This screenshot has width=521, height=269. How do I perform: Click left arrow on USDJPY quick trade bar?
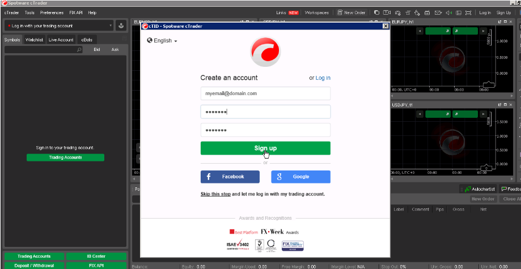point(420,114)
